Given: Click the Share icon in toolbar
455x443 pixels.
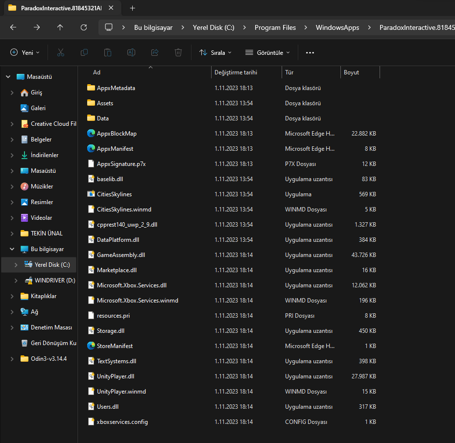Looking at the screenshot, I should pos(155,52).
